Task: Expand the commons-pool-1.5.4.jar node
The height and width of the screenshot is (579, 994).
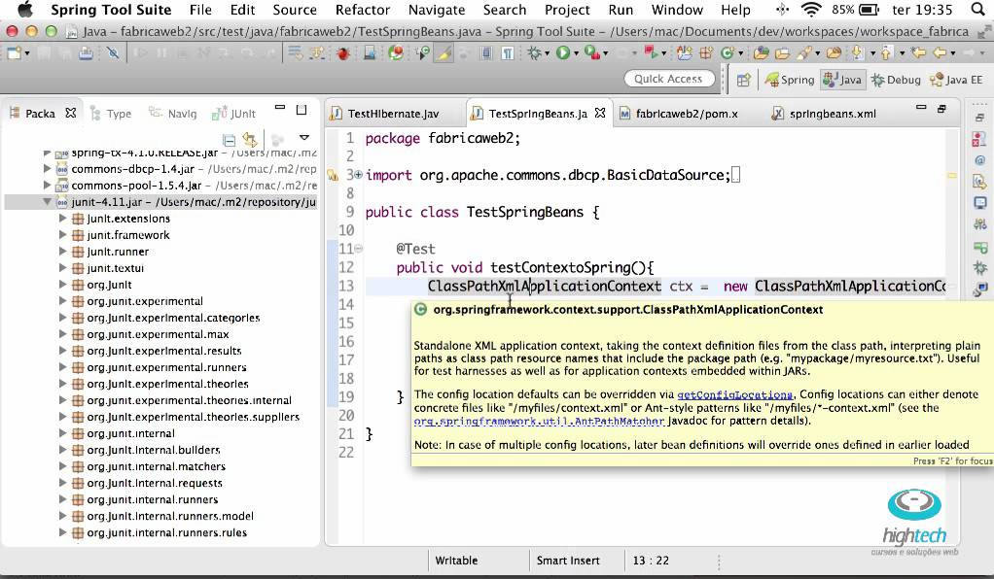Action: [x=47, y=185]
